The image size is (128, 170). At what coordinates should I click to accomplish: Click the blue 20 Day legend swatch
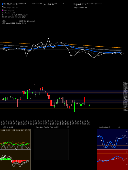click(3, 4)
